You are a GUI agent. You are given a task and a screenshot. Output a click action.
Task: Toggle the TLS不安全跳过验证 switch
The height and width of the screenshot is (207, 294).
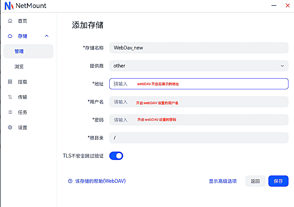pyautogui.click(x=116, y=156)
